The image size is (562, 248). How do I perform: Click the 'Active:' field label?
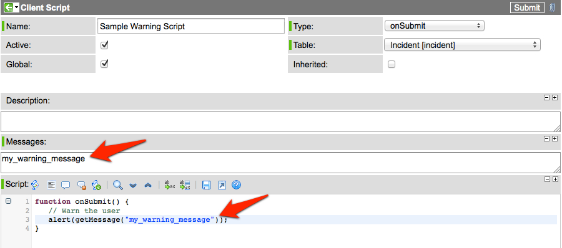point(19,45)
